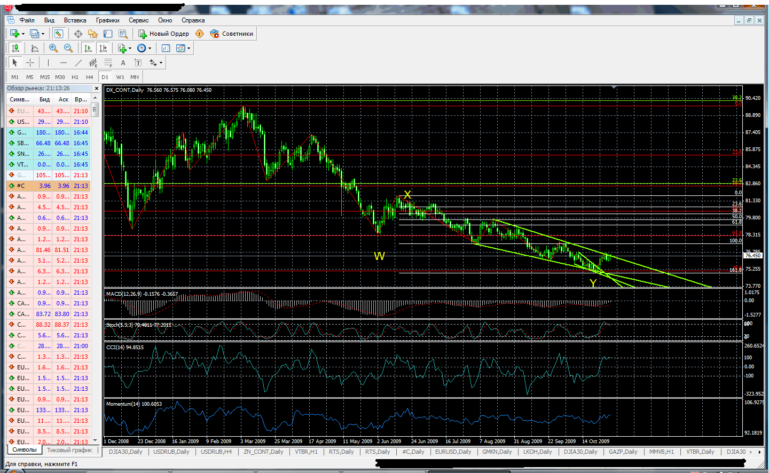769x473 pixels.
Task: Switch to M15 timeframe
Action: (x=45, y=77)
